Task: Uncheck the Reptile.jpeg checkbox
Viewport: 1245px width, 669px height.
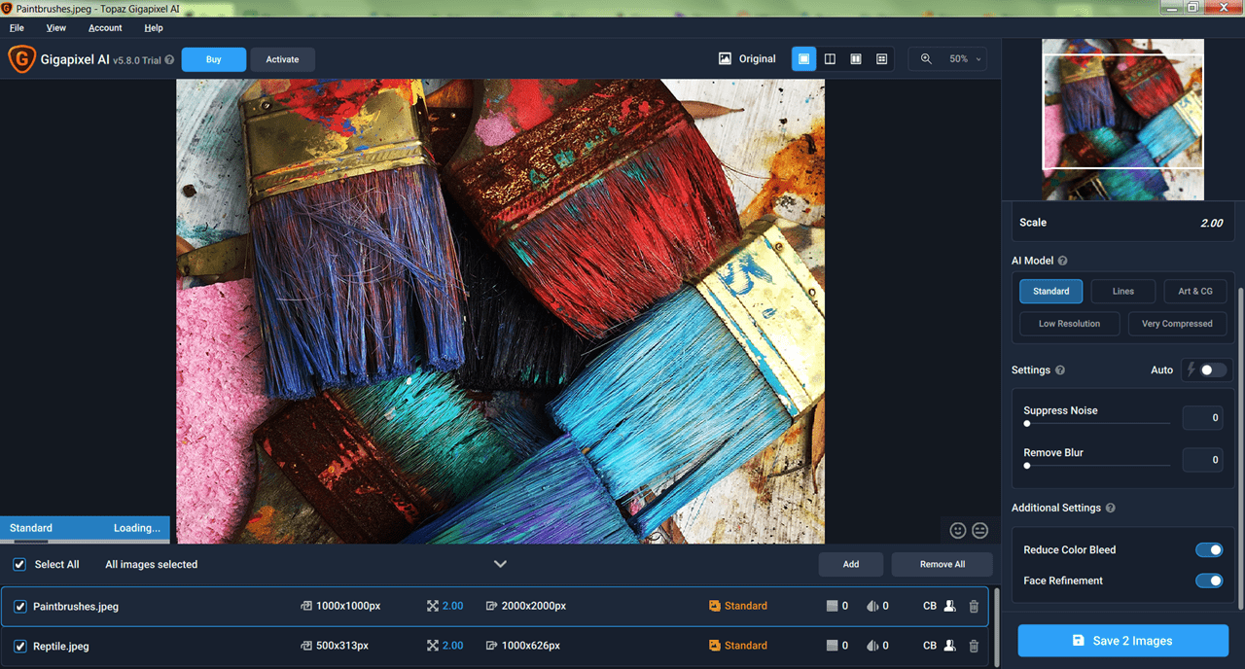Action: click(20, 646)
